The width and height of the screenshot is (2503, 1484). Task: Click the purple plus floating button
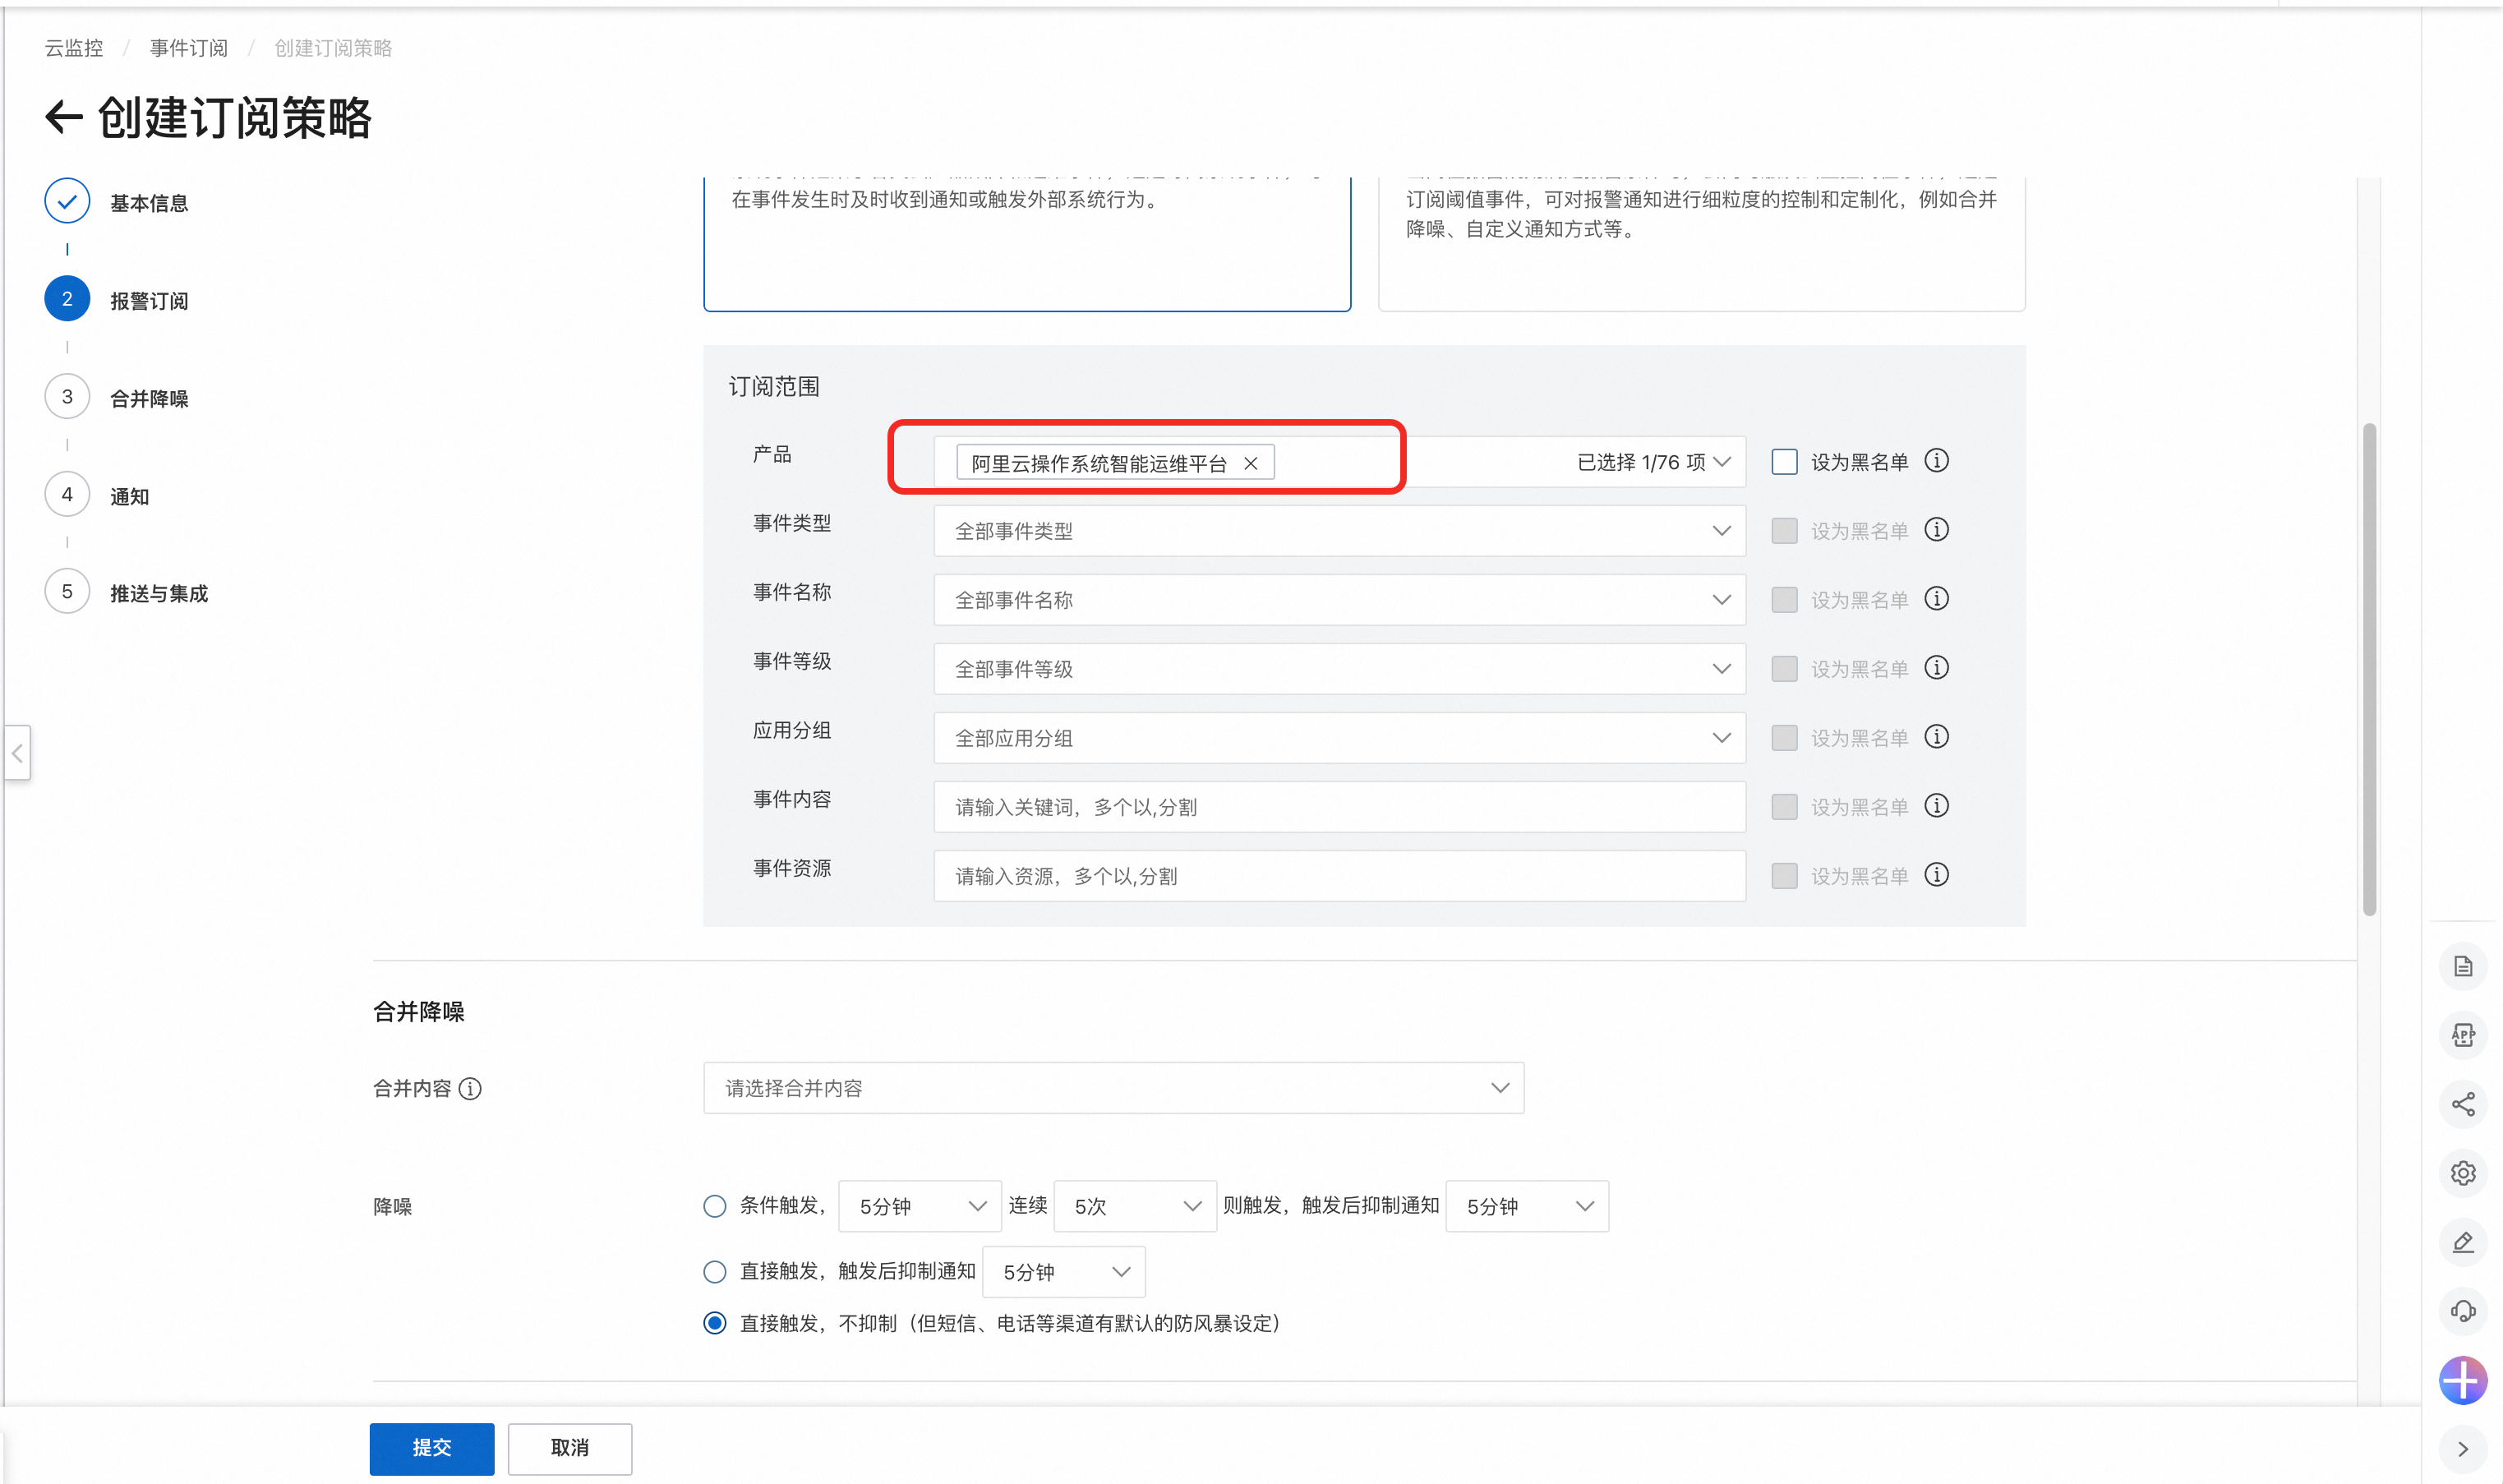(x=2462, y=1380)
